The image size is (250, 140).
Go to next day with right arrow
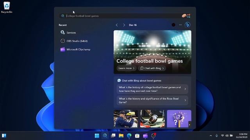point(124,25)
